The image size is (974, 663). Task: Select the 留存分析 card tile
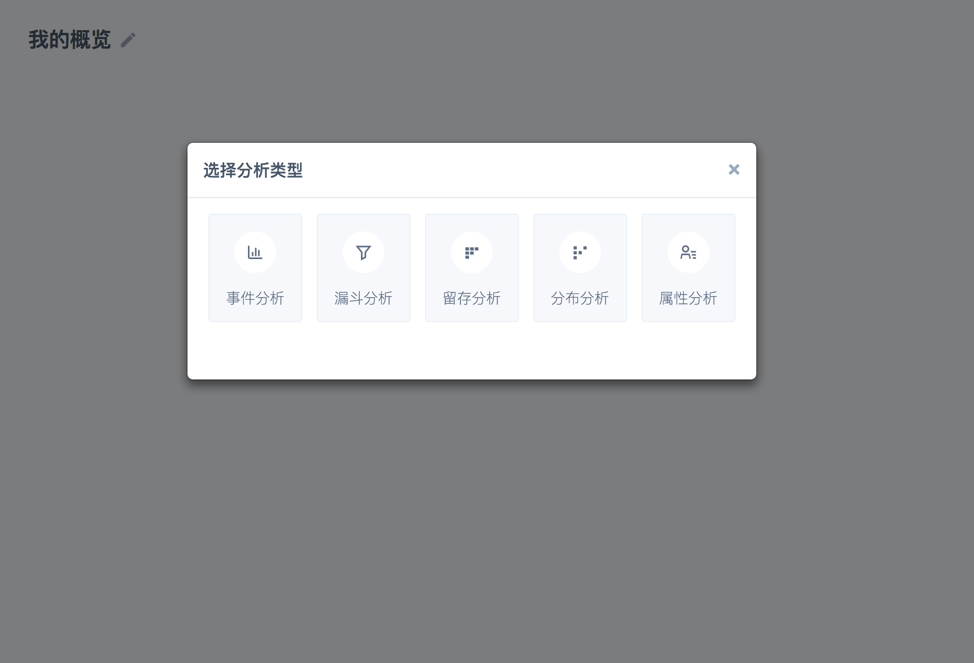click(472, 268)
